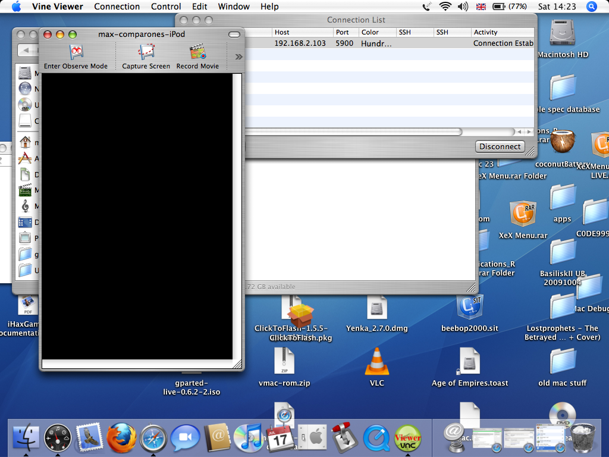Open the British flag input menu
The width and height of the screenshot is (609, 457).
pos(481,7)
